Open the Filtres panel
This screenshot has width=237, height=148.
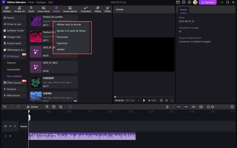(98, 9)
